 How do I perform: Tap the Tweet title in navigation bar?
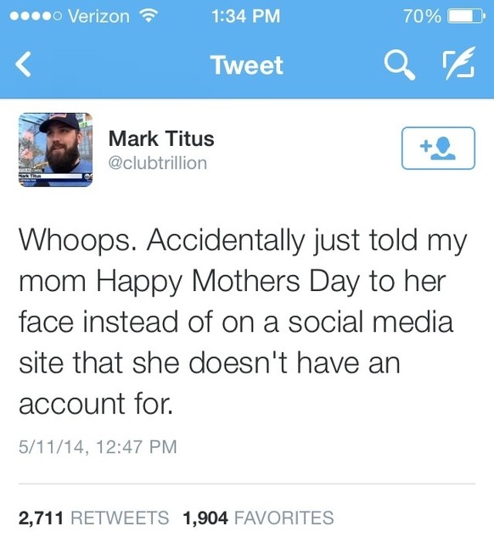(247, 65)
